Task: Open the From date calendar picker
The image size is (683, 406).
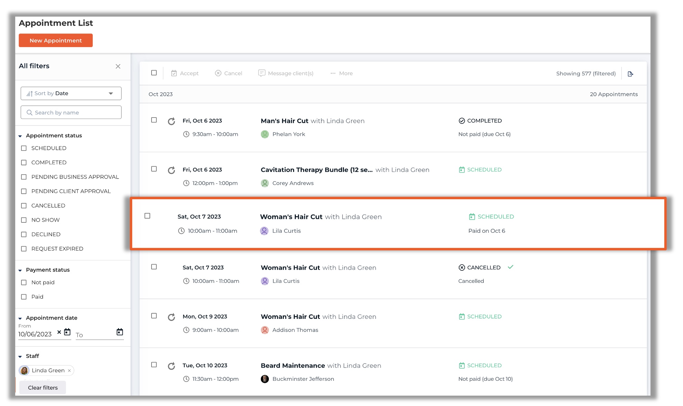Action: pos(67,332)
